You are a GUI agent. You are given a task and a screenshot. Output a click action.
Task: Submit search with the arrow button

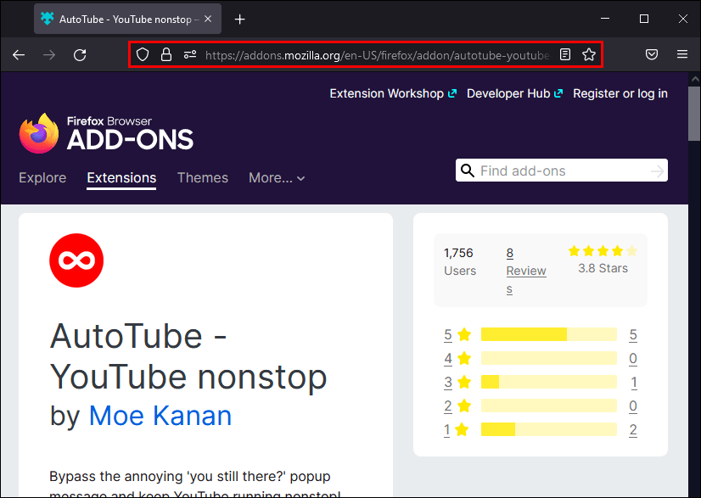(x=657, y=171)
